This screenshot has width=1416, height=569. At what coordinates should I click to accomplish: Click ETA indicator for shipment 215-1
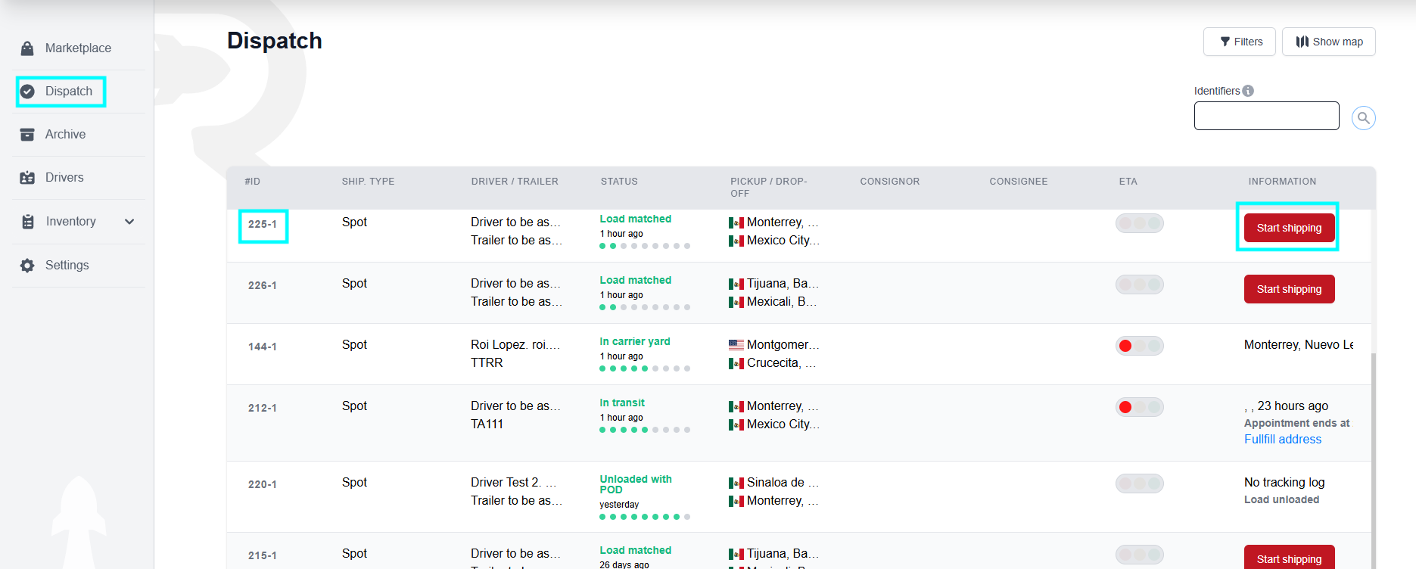pyautogui.click(x=1140, y=555)
